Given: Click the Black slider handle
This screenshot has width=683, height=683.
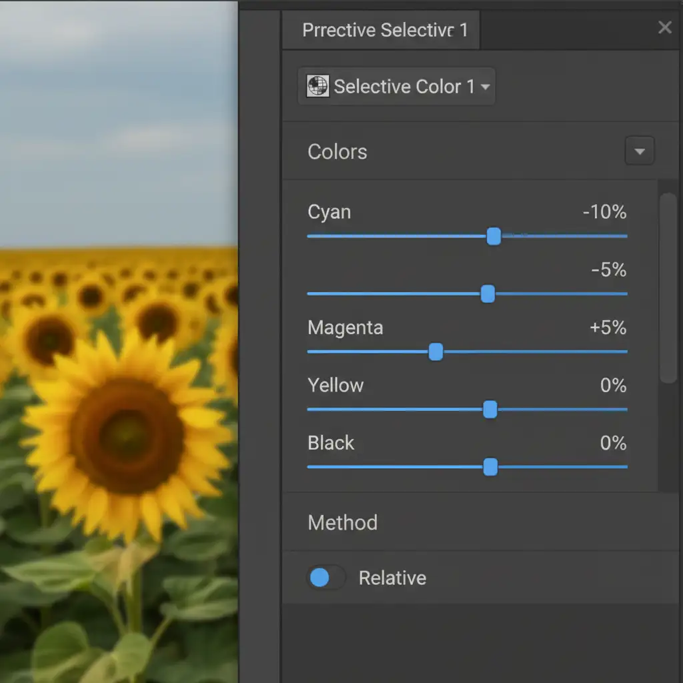Looking at the screenshot, I should click(x=490, y=467).
